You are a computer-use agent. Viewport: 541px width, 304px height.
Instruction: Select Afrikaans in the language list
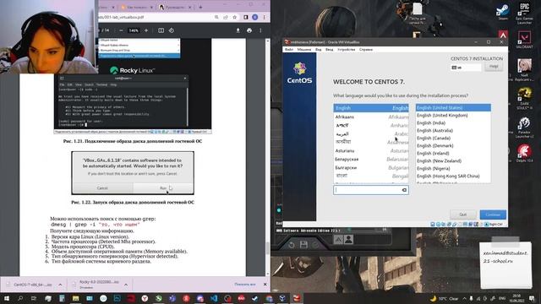(x=371, y=117)
